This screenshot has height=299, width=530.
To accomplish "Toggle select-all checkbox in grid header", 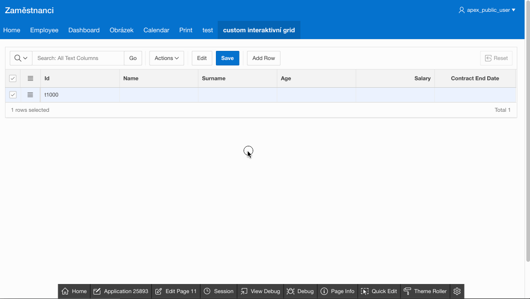I will click(x=13, y=79).
